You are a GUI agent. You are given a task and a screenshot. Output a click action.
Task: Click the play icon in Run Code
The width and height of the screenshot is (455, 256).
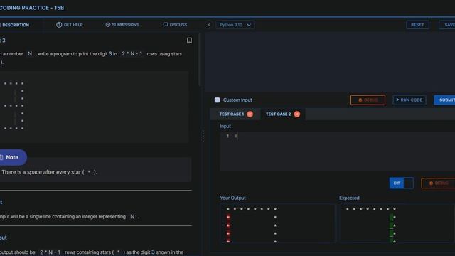tap(397, 100)
